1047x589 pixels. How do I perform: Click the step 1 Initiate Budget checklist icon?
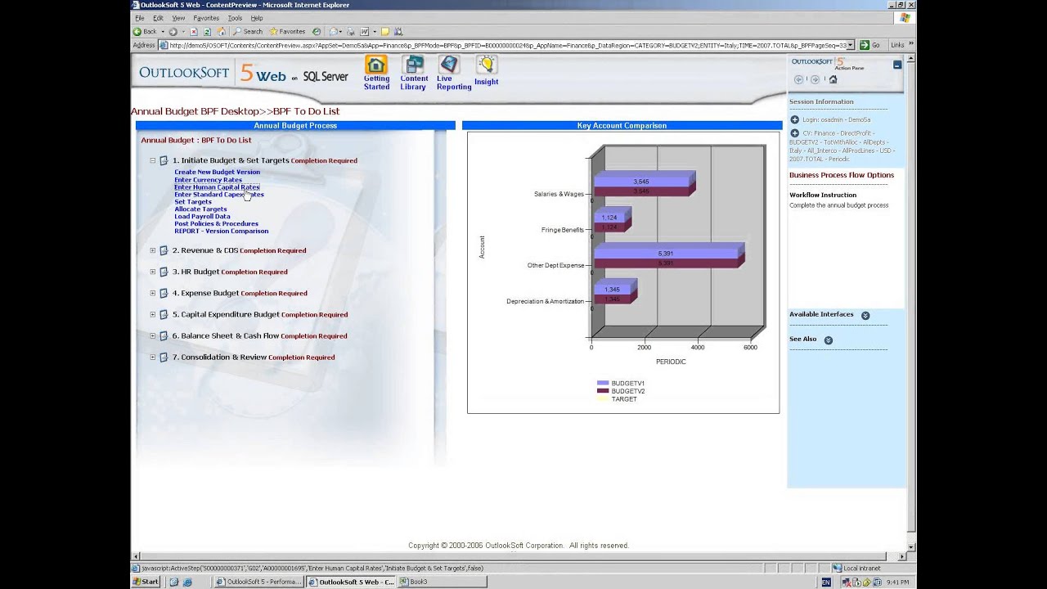coord(164,160)
